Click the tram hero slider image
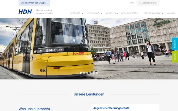The image size is (178, 111). click(x=89, y=49)
